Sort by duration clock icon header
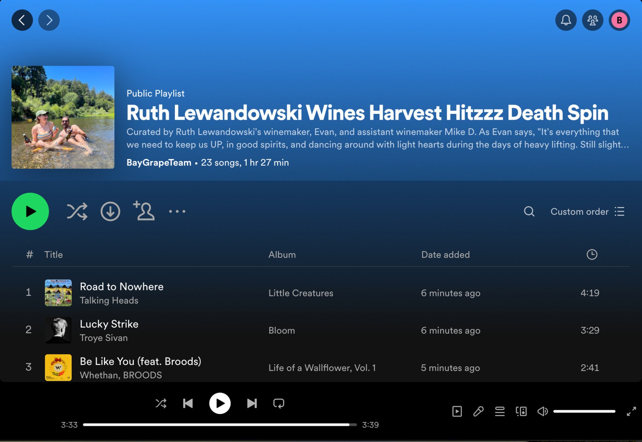642x442 pixels. (x=592, y=254)
